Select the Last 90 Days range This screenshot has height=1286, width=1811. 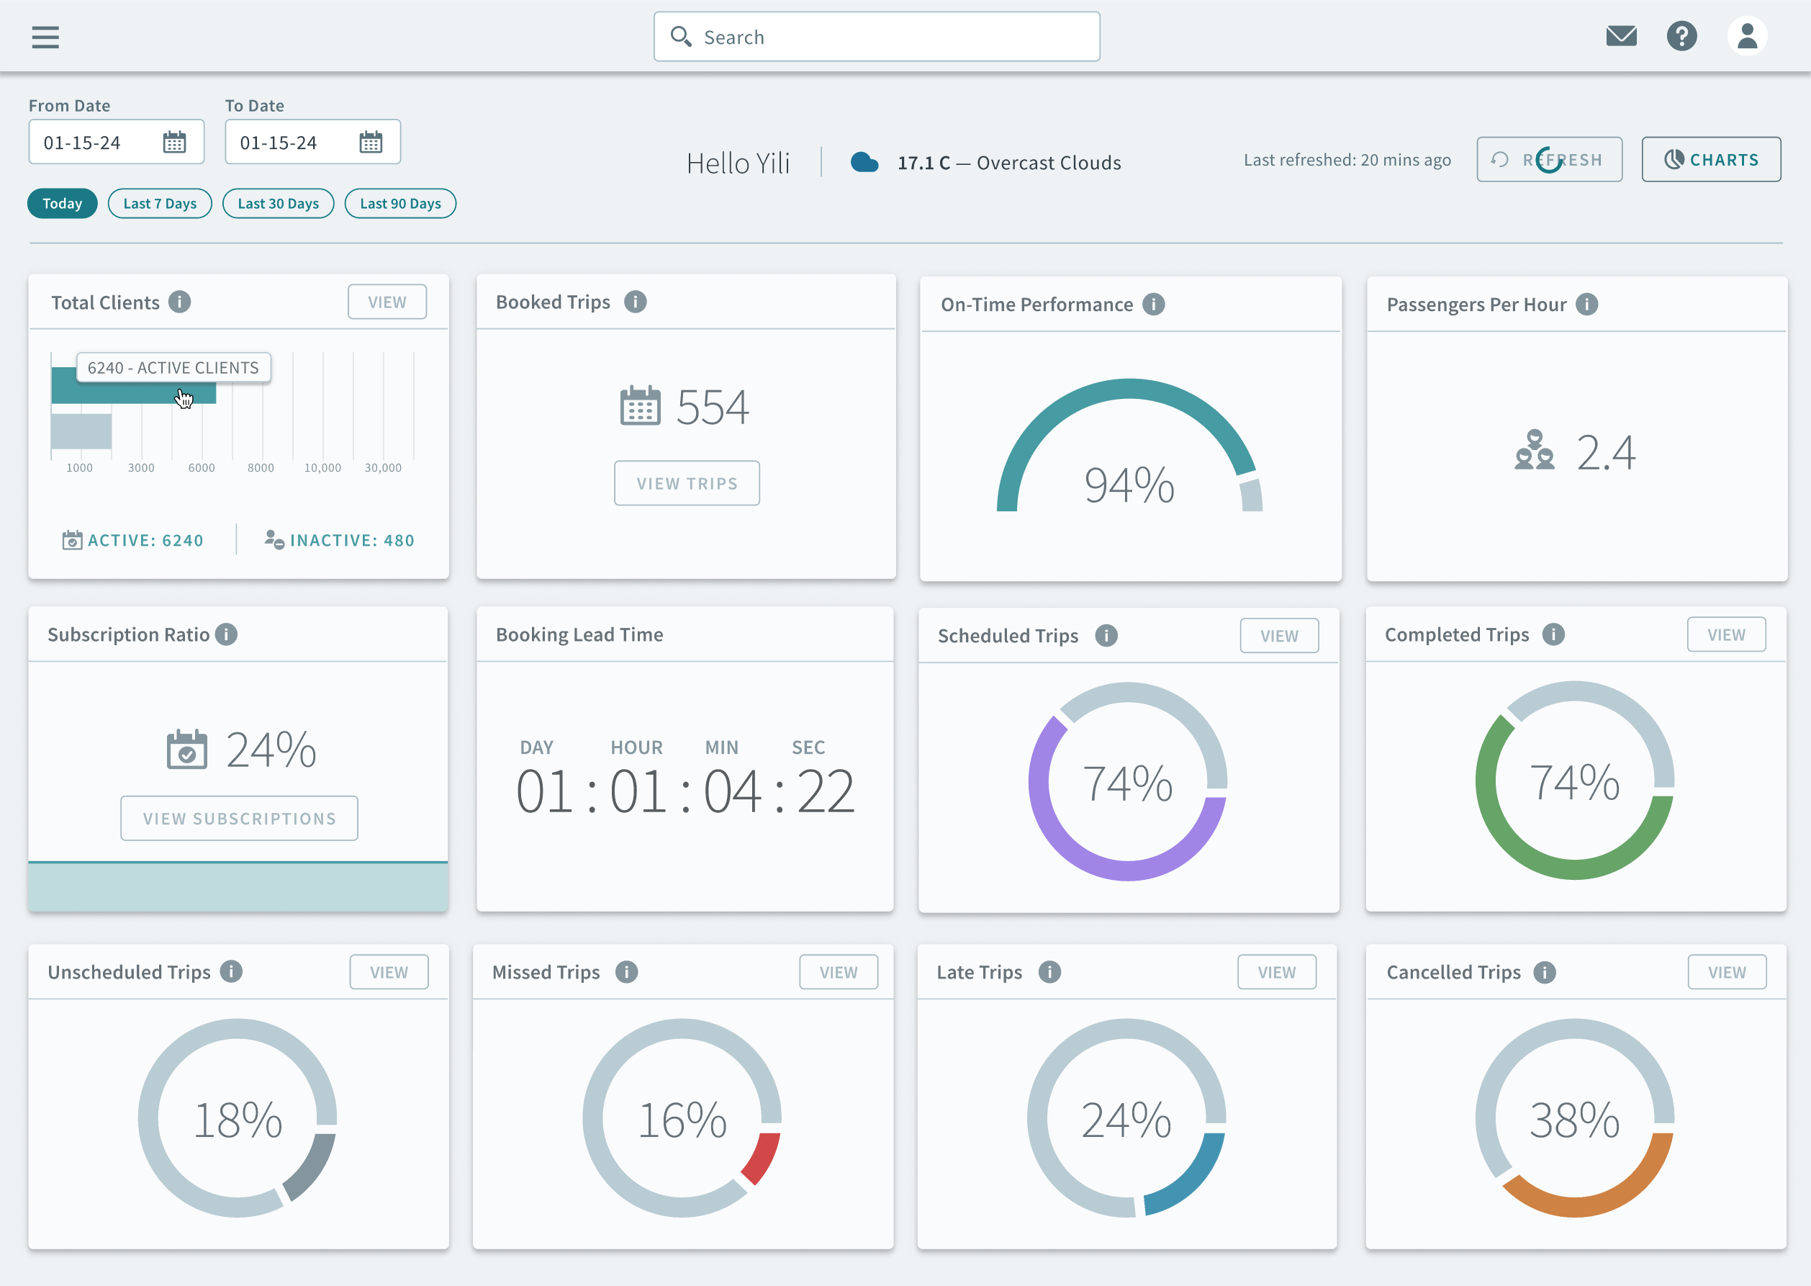[x=399, y=204]
